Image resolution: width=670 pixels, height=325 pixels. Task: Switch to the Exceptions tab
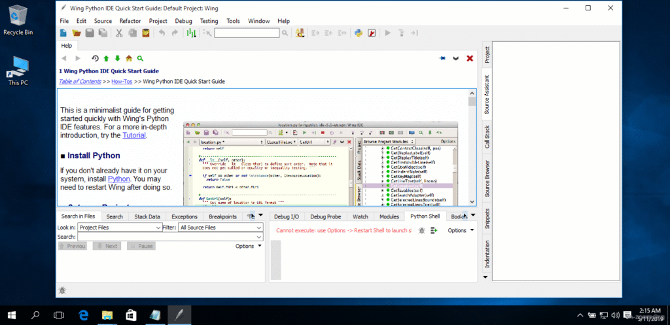pos(185,216)
